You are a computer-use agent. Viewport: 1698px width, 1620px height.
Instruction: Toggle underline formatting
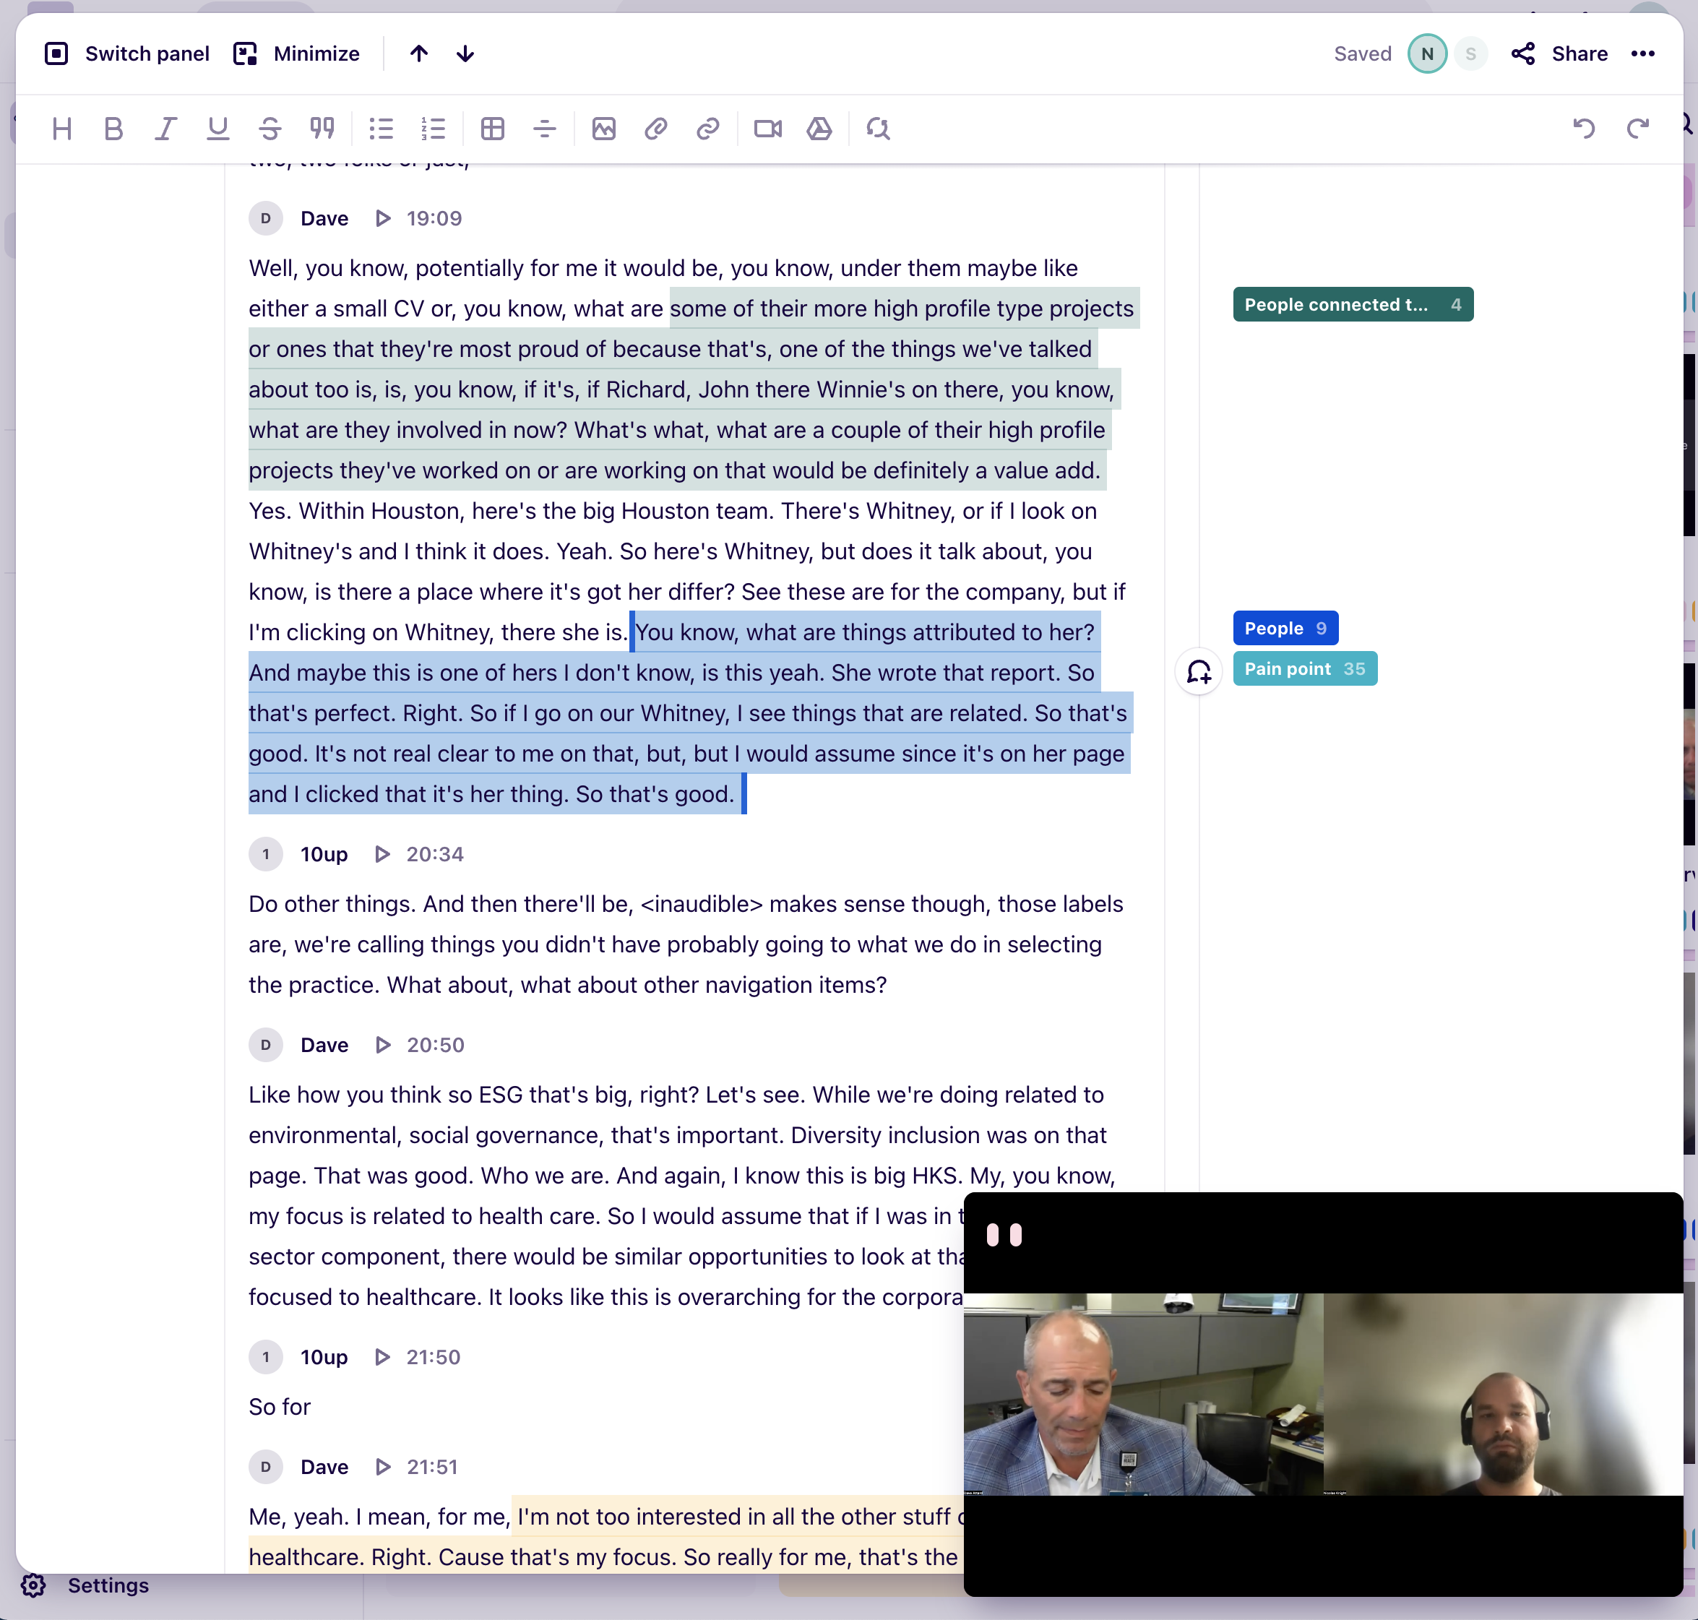click(x=217, y=129)
